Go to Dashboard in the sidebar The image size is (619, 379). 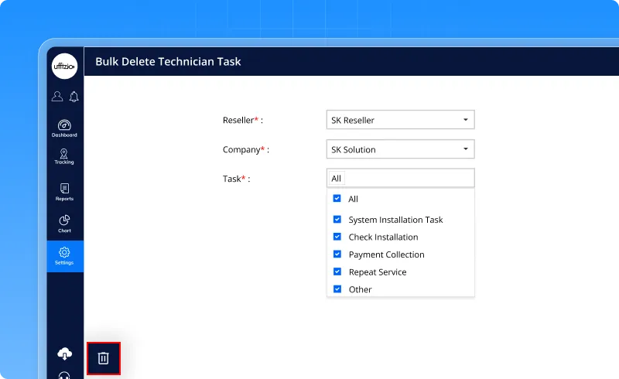point(65,128)
